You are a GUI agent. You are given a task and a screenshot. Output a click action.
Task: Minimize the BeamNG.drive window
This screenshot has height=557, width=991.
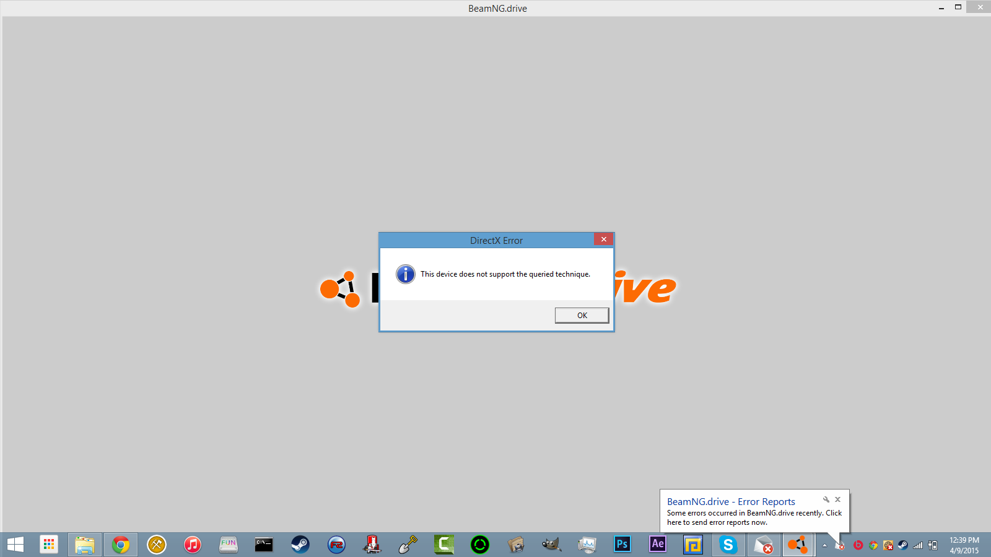click(941, 7)
